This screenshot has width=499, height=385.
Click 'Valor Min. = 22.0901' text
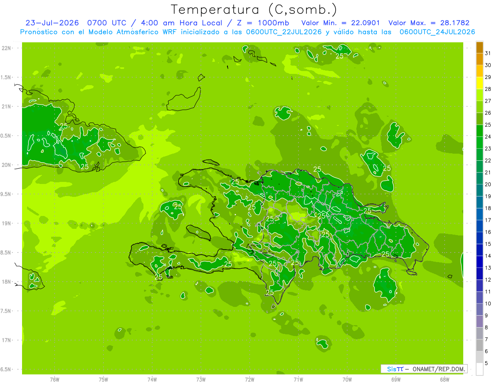(341, 23)
